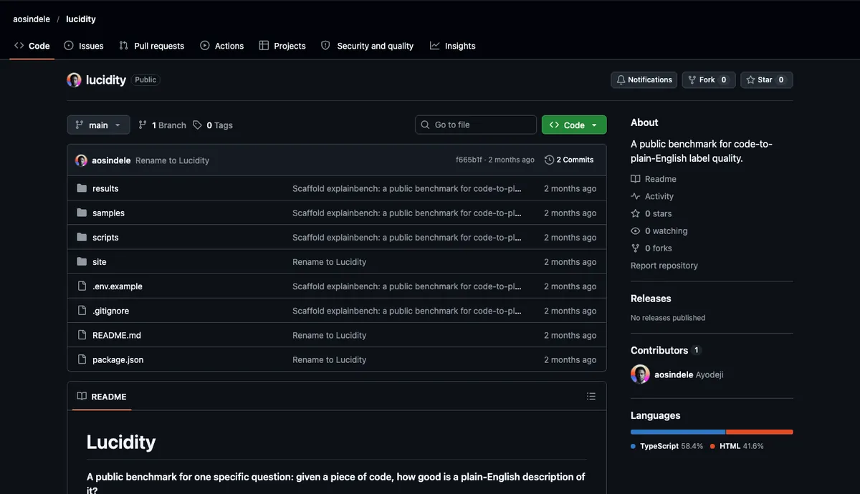Open the Insights tab
860x494 pixels.
453,46
